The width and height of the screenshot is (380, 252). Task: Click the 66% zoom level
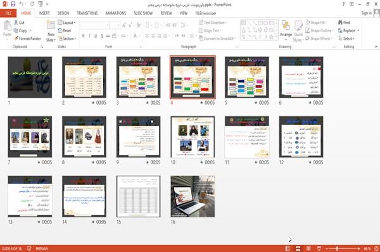click(x=367, y=248)
